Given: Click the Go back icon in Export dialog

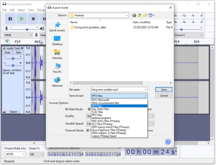Looking at the screenshot, I should (134, 15).
